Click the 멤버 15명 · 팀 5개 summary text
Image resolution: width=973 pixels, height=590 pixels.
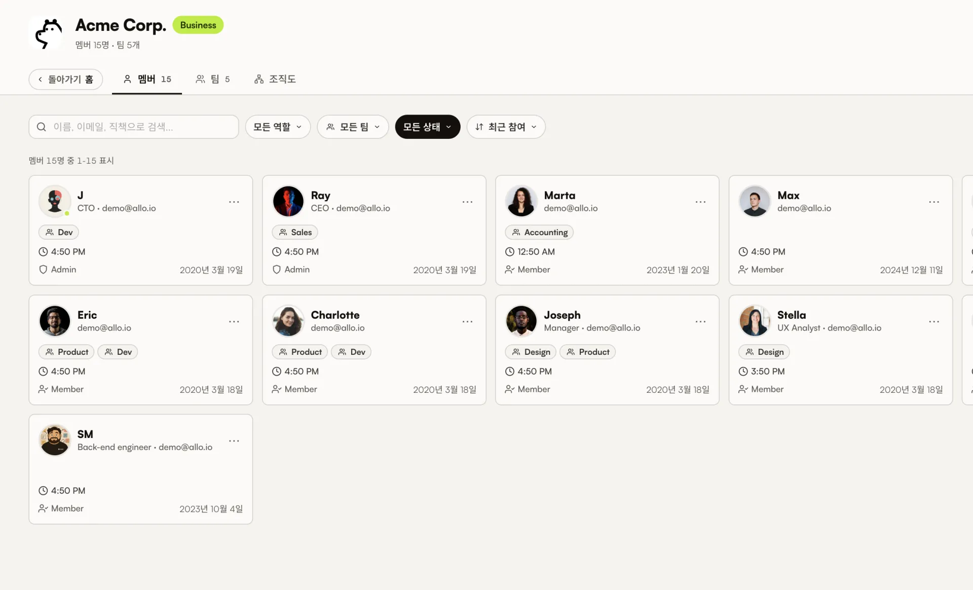click(107, 45)
